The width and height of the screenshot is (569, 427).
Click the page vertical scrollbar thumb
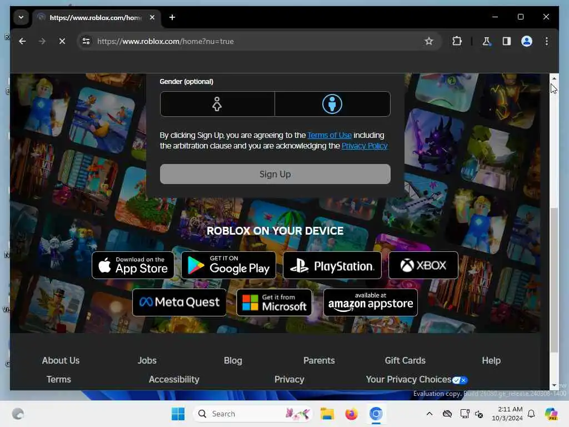554,280
